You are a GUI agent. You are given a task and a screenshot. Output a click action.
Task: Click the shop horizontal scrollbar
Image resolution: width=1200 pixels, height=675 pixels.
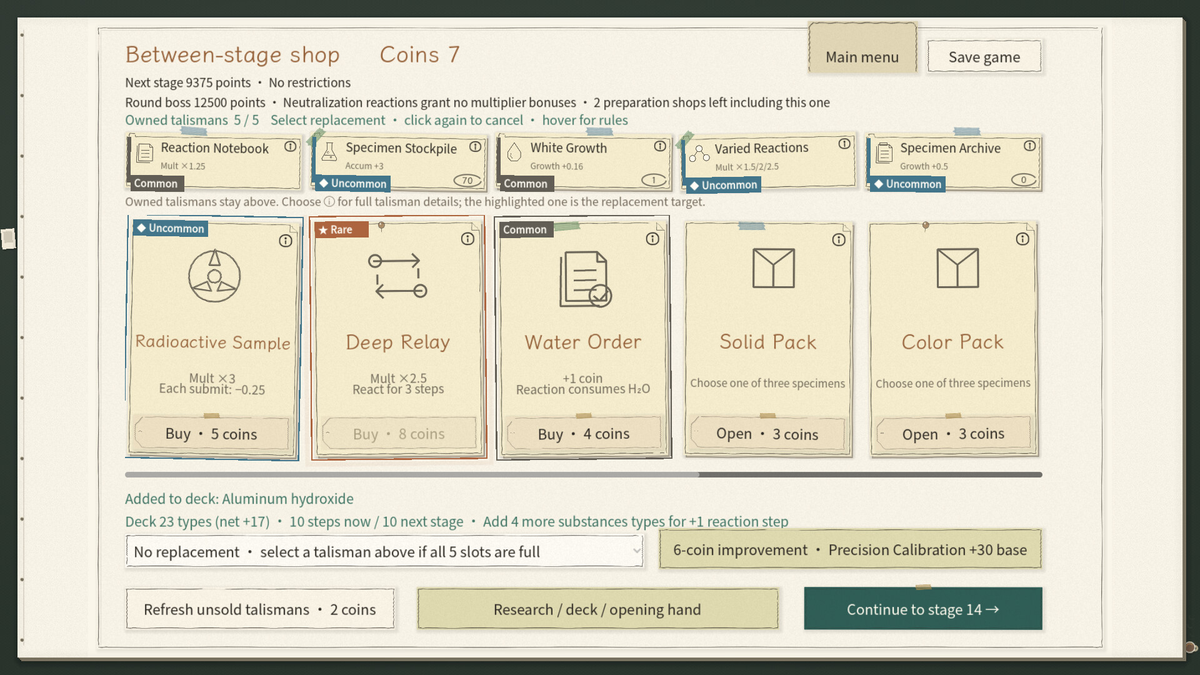(x=583, y=475)
